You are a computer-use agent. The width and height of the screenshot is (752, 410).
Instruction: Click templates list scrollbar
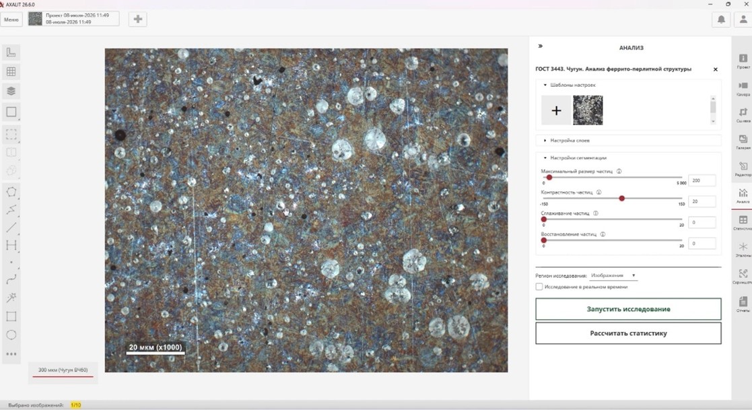713,110
